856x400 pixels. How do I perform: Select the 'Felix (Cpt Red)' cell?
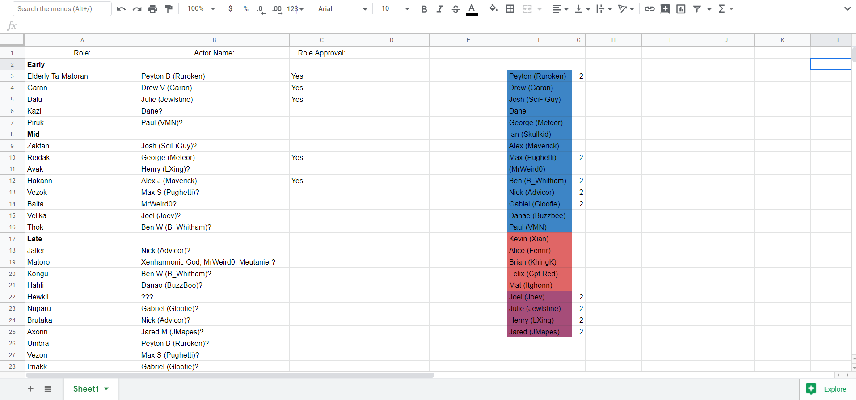point(540,274)
